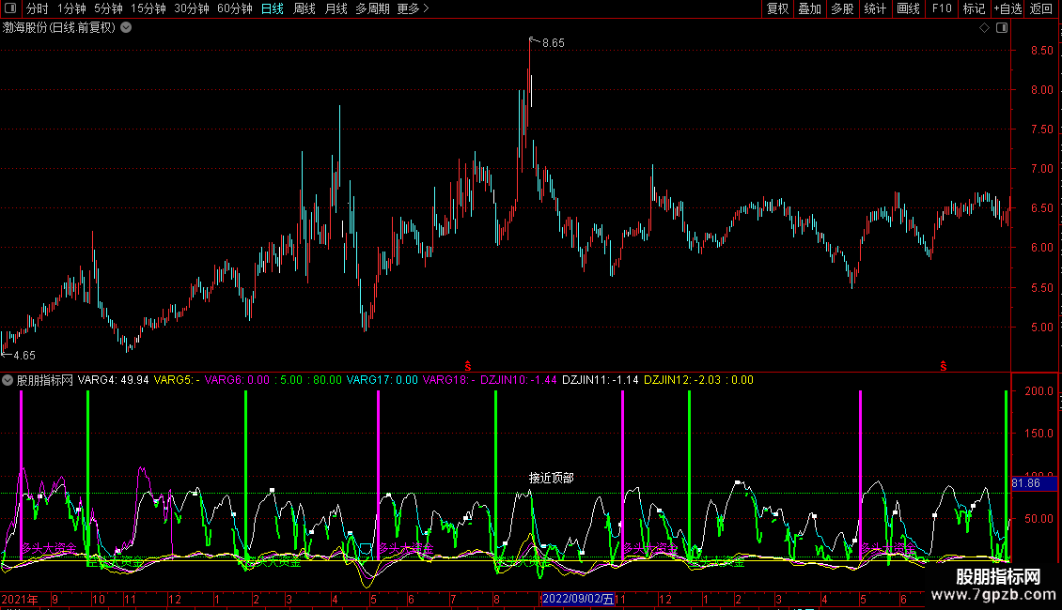Expand the 股朋指标网 indicator dropdown arrow
The image size is (1062, 610).
coord(8,381)
